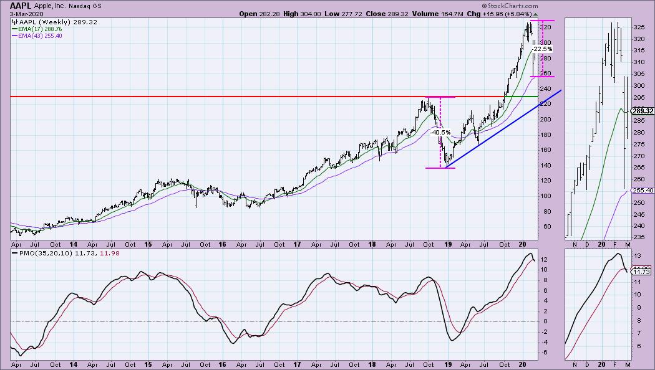655x370 pixels.
Task: Click the bold AAPL ticker symbol title
Action: point(19,6)
